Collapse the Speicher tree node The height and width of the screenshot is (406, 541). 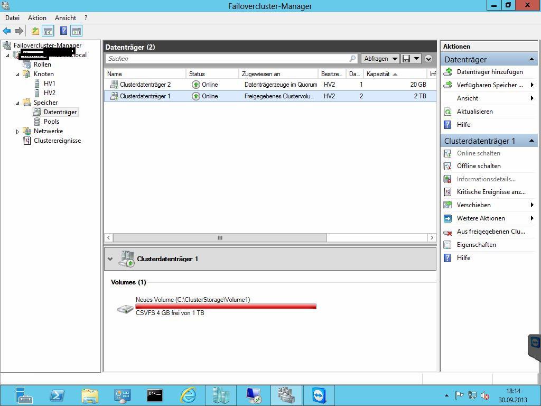tap(17, 103)
